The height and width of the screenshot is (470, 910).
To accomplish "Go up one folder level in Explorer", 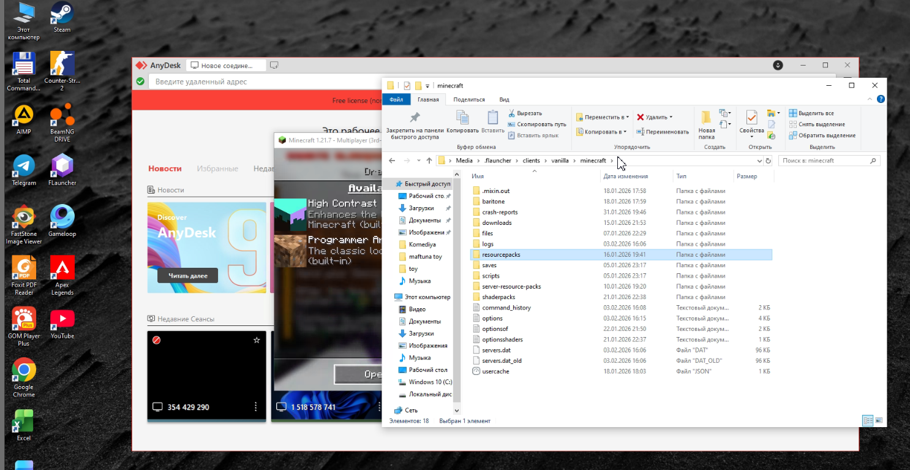I will (x=429, y=161).
